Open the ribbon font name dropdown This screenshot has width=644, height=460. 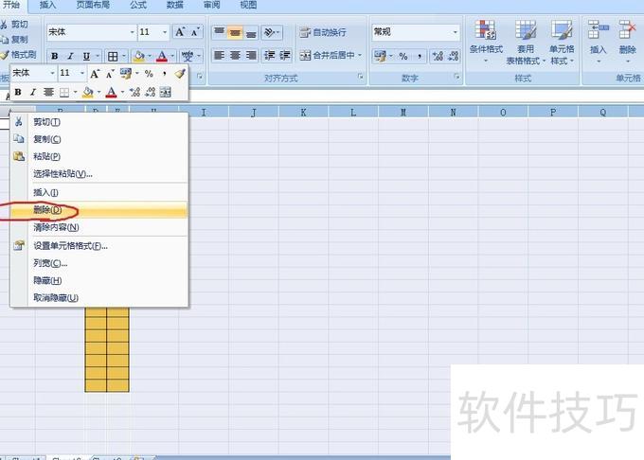coord(133,32)
